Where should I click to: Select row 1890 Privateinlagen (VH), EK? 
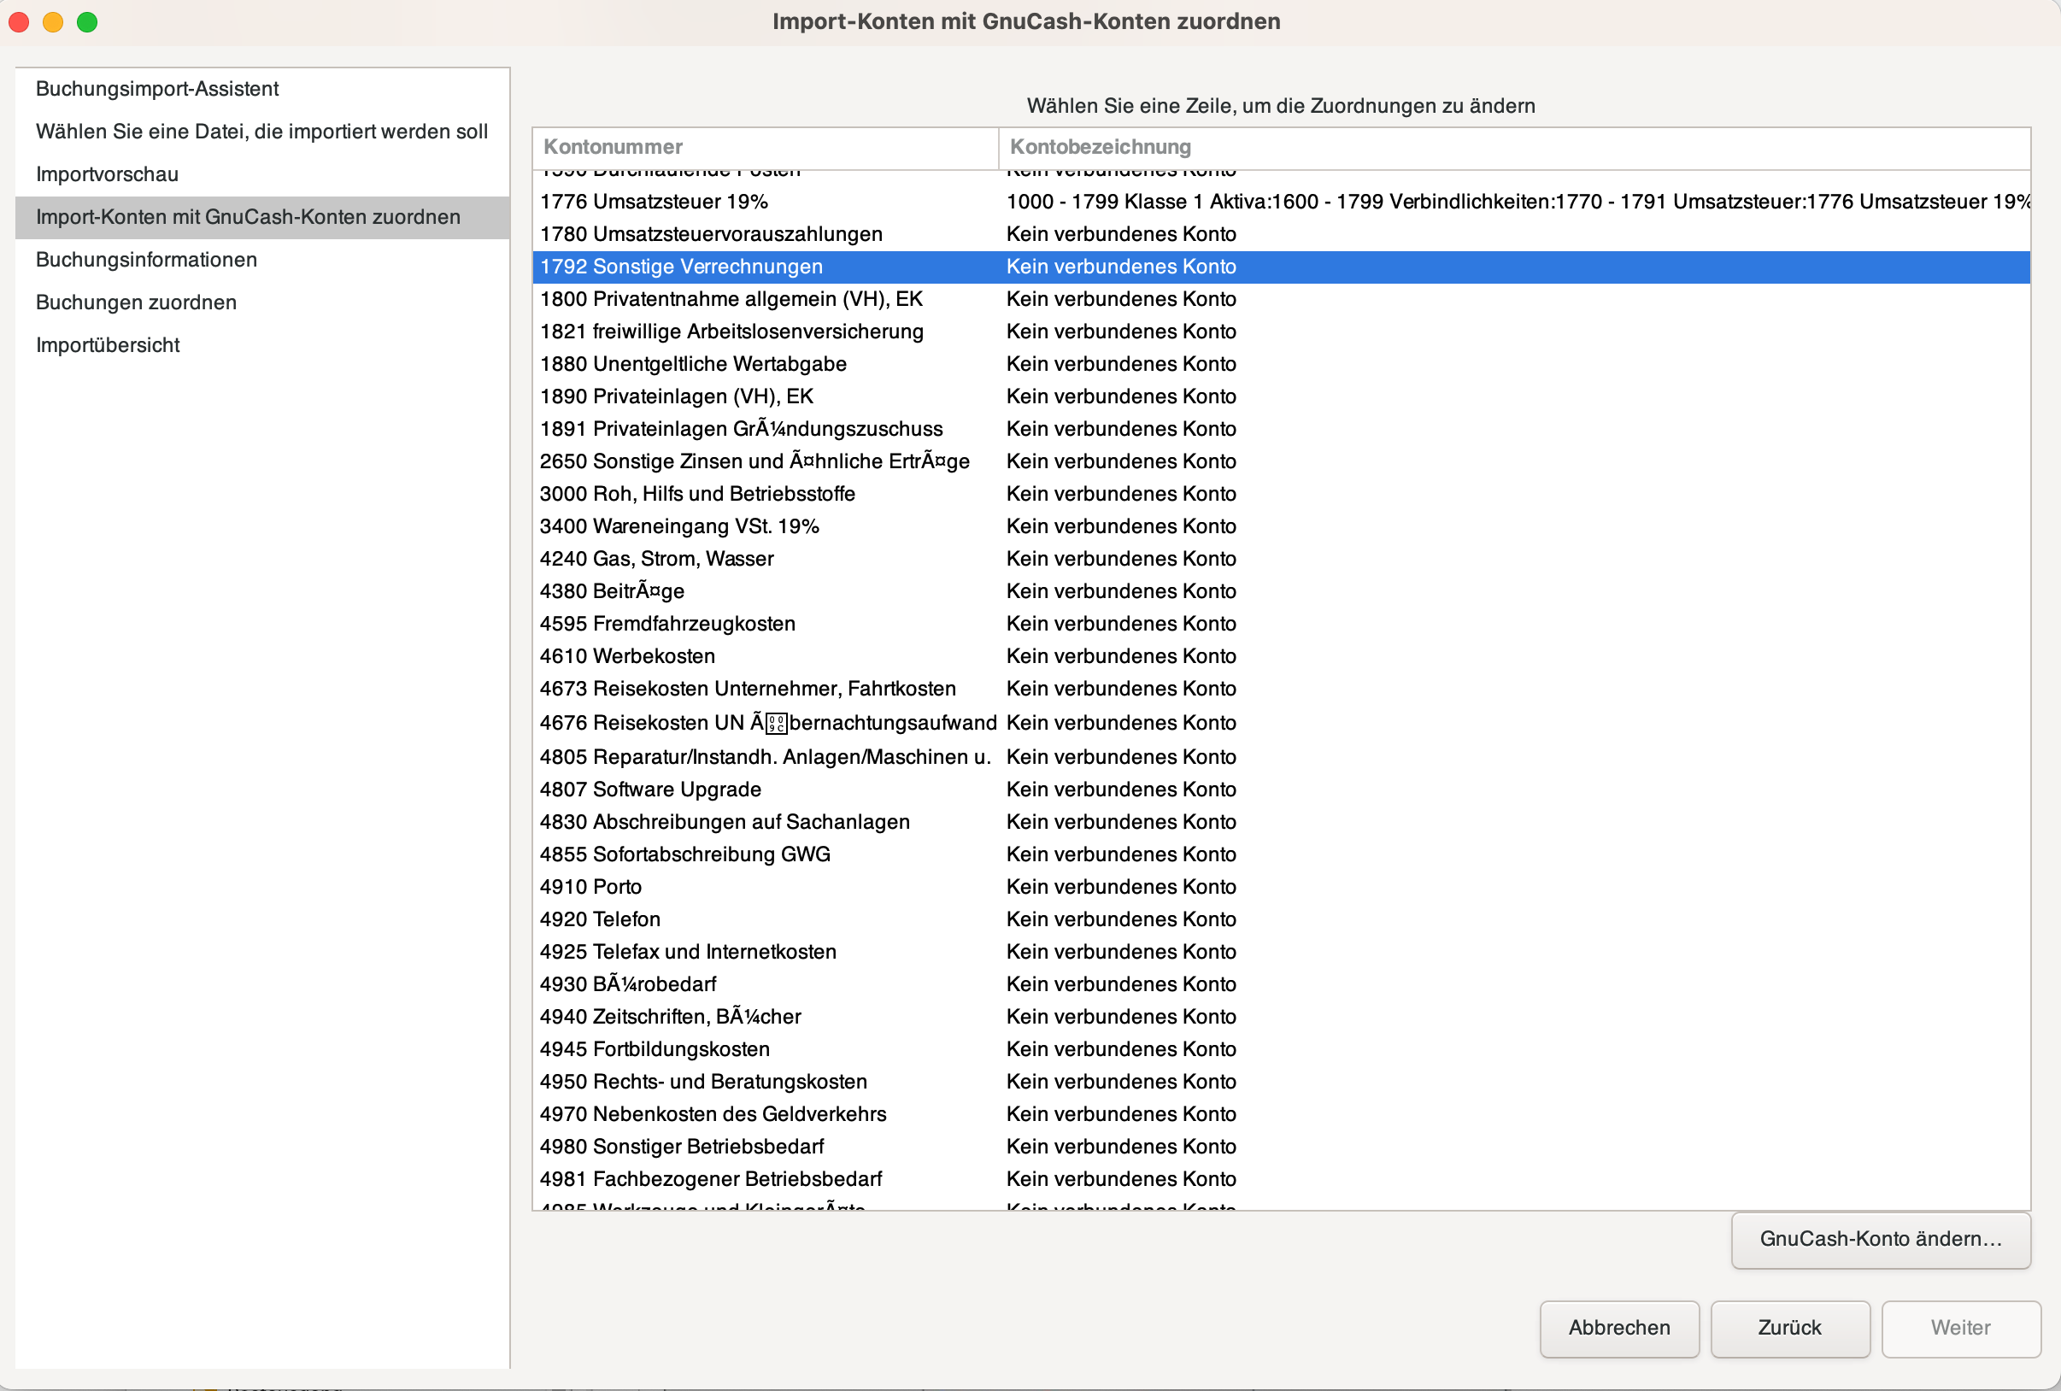(x=1281, y=396)
